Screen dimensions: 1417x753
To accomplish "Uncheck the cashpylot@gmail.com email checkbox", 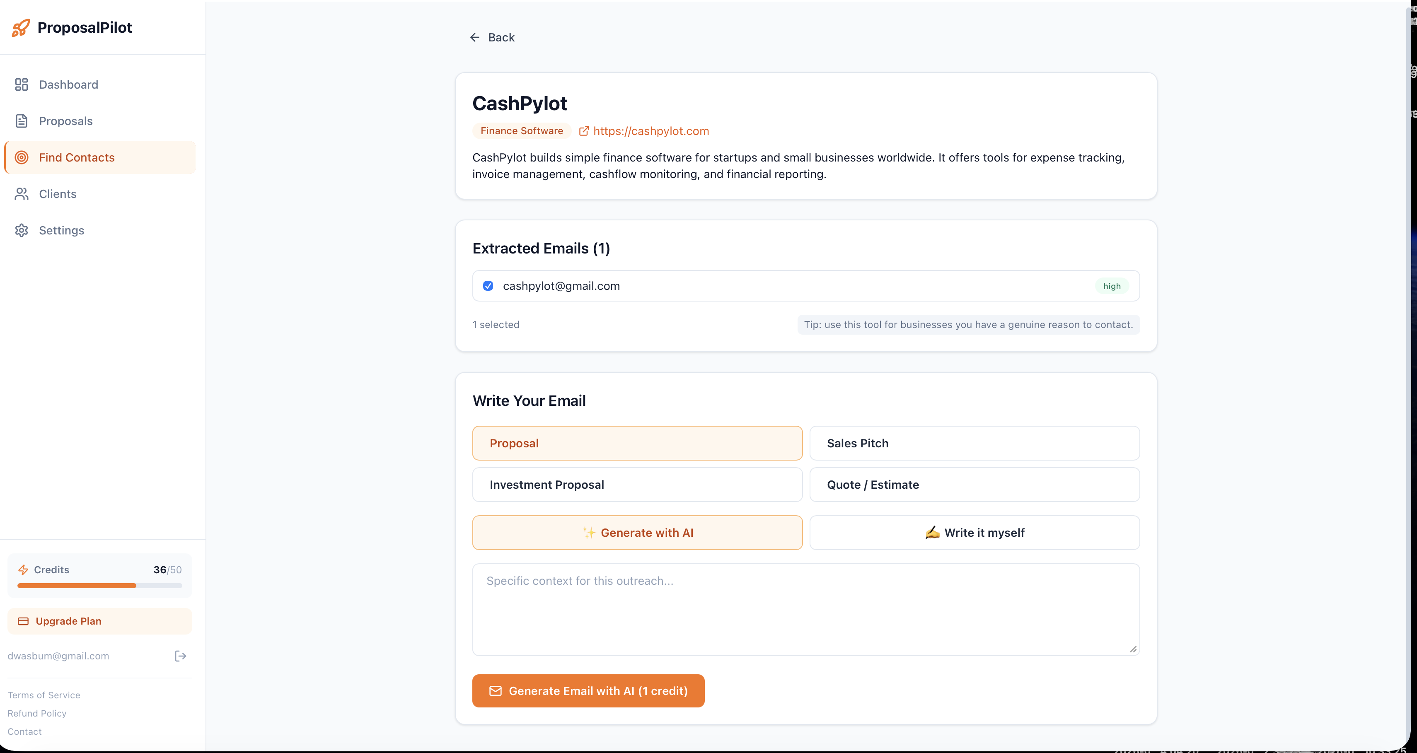I will pyautogui.click(x=488, y=286).
